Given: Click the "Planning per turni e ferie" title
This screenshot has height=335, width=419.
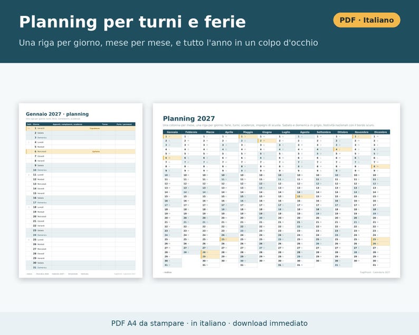Looking at the screenshot, I should [132, 22].
